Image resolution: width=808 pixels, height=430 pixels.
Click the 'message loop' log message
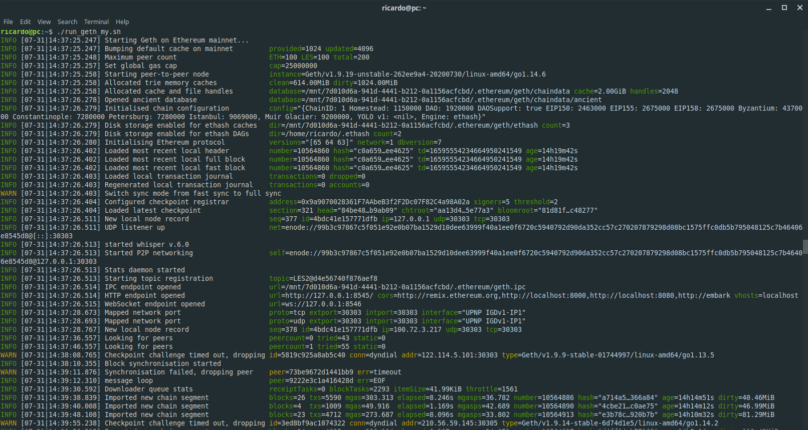click(x=129, y=380)
